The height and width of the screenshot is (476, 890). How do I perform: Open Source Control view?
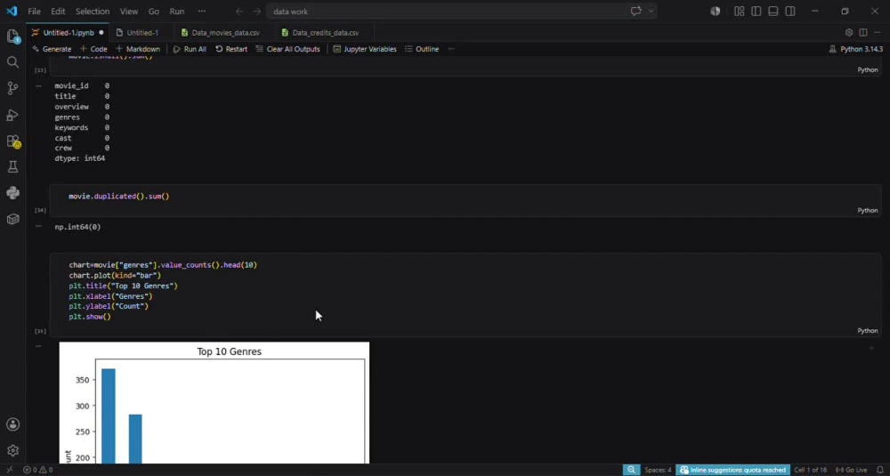12,88
